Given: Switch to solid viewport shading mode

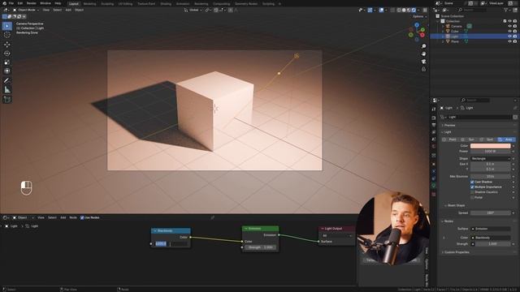Looking at the screenshot, I should coord(404,10).
